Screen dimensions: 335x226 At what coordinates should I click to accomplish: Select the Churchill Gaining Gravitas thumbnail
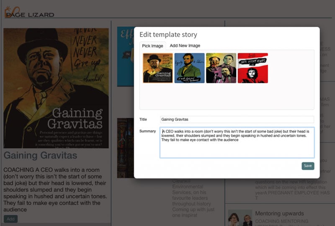158,68
